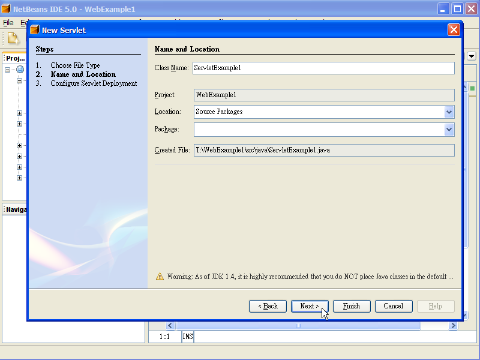Click the Created File path field
Screen dimensions: 480x360
tap(324, 150)
